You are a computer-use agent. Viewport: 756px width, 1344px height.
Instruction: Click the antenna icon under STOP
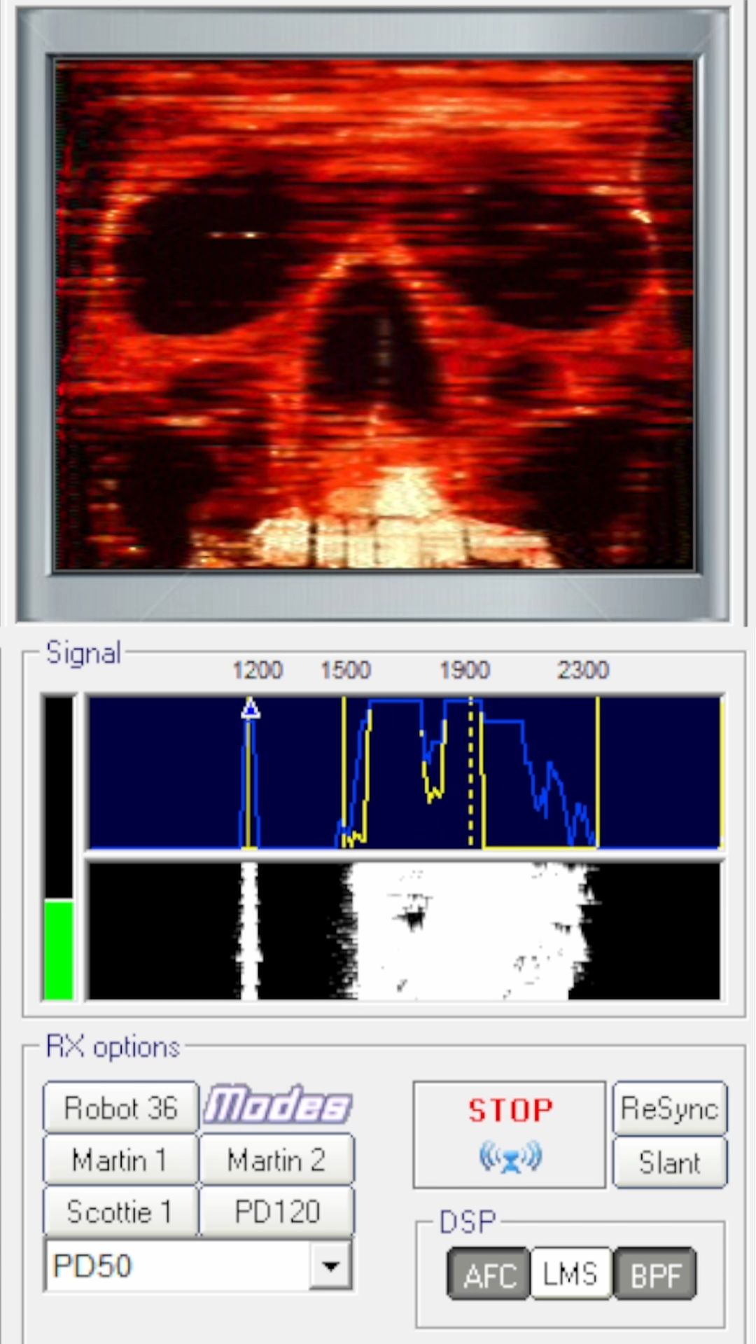click(x=510, y=1156)
